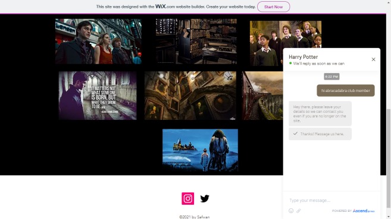Click the page vertical scrollbar thumb
This screenshot has height=219, width=391.
pyautogui.click(x=389, y=158)
